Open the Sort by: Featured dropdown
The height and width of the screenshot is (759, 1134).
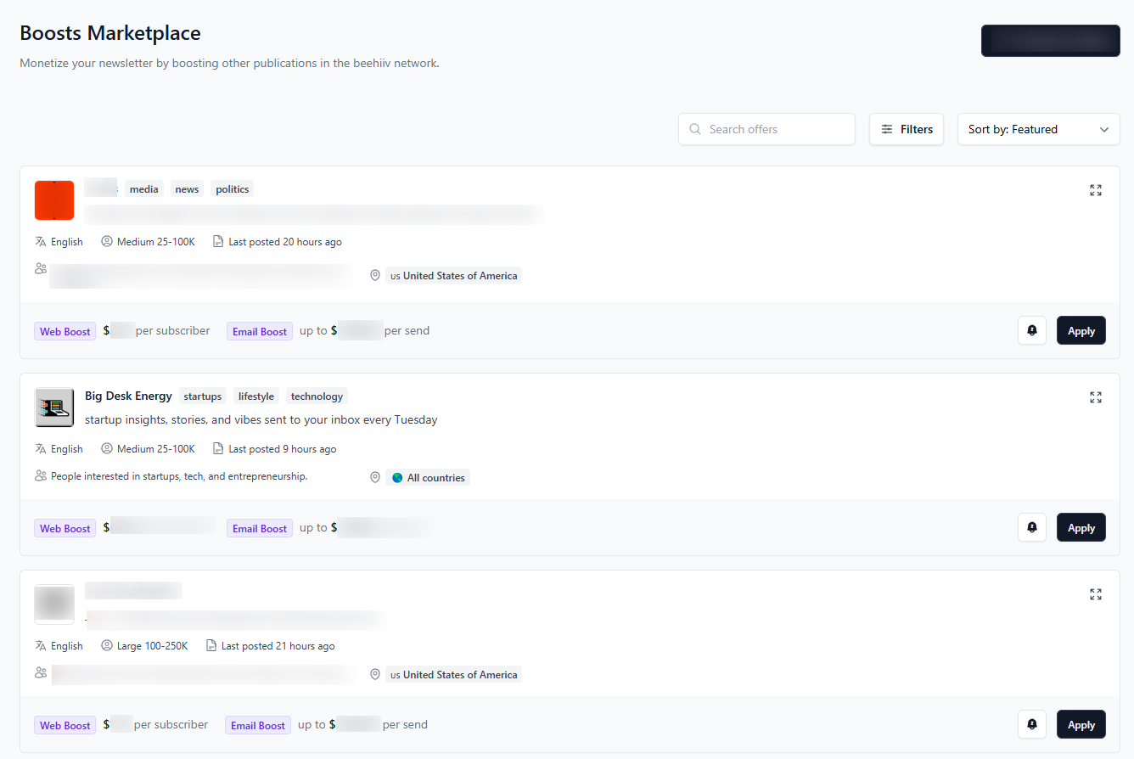[1038, 129]
